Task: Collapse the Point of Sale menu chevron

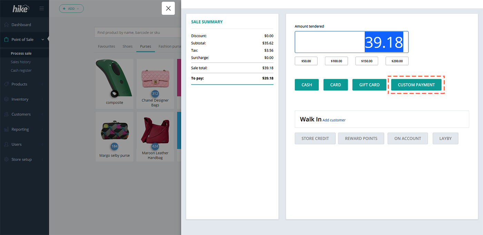Action: (x=43, y=40)
